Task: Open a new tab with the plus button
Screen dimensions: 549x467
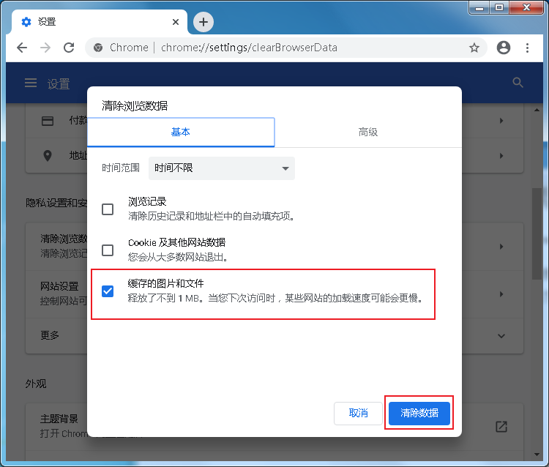Action: pyautogui.click(x=203, y=22)
